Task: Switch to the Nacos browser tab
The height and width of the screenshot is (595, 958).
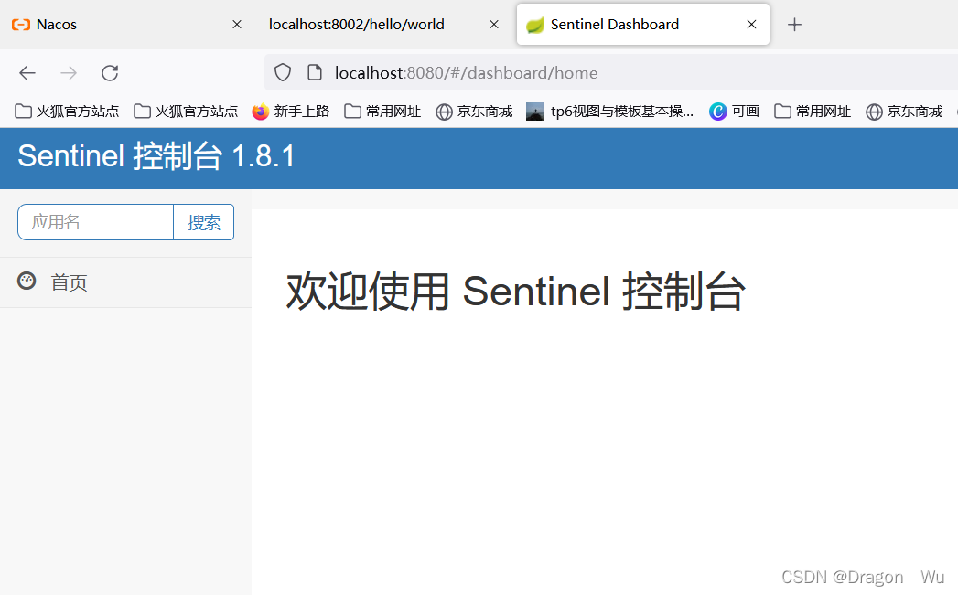Action: 128,25
